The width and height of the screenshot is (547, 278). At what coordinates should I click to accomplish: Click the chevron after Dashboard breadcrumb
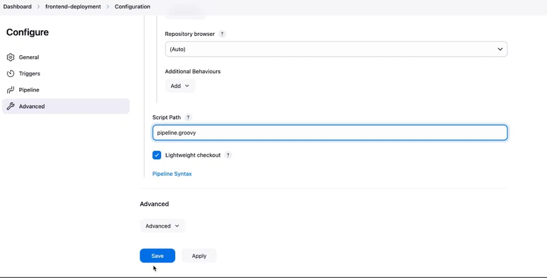click(x=38, y=7)
